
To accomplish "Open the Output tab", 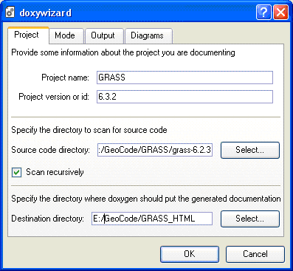I will coord(104,35).
